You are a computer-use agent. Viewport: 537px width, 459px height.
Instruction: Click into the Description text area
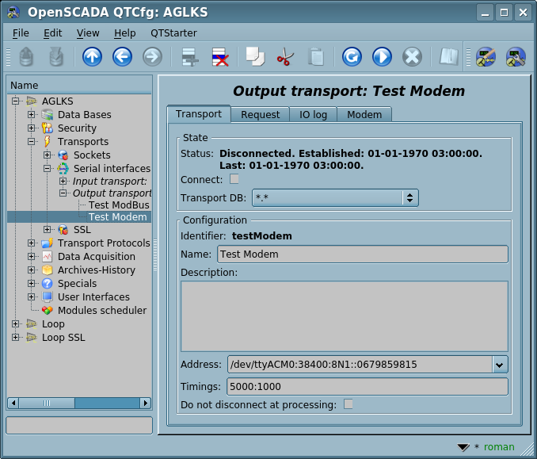pyautogui.click(x=345, y=316)
